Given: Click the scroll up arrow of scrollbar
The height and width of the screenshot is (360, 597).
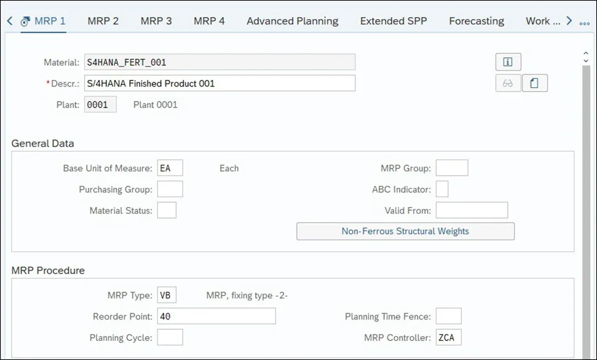Looking at the screenshot, I should pos(585,53).
